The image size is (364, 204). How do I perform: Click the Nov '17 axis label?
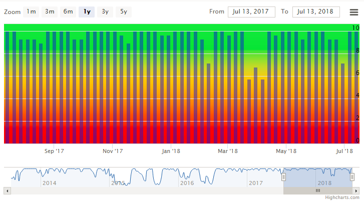point(113,151)
